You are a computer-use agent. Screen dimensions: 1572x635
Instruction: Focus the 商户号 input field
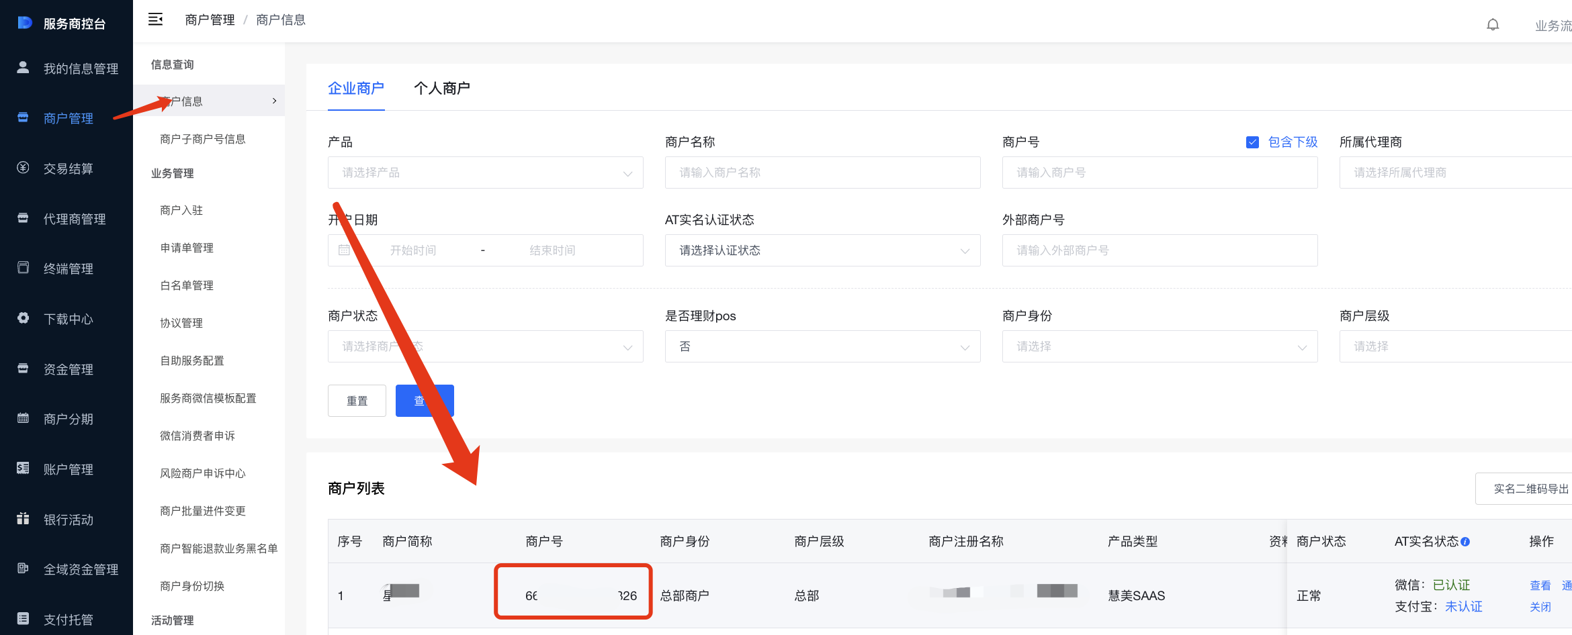(x=1160, y=173)
